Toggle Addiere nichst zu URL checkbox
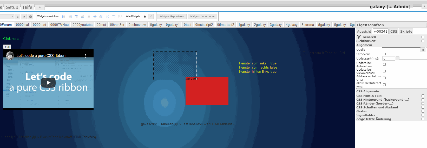The height and width of the screenshot is (148, 427). coord(384,78)
